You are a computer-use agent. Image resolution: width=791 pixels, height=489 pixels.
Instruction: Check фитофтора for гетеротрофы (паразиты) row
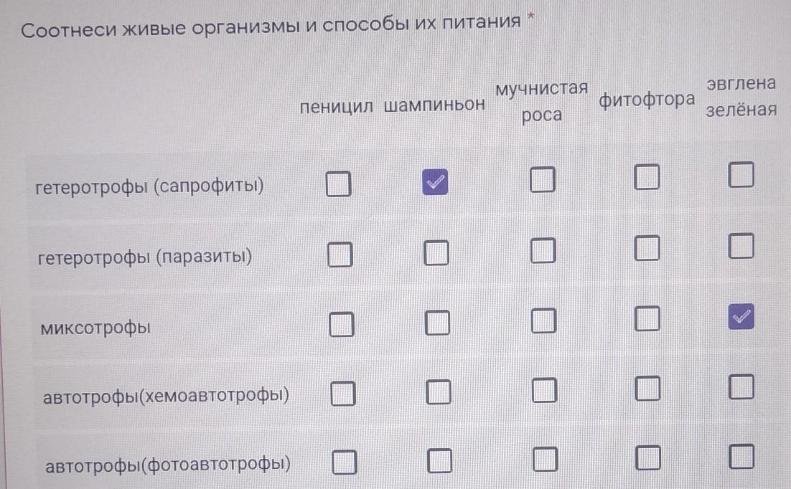tap(647, 247)
